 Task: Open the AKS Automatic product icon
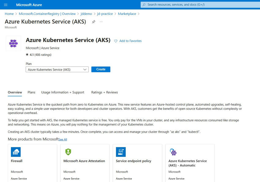(x=173, y=152)
